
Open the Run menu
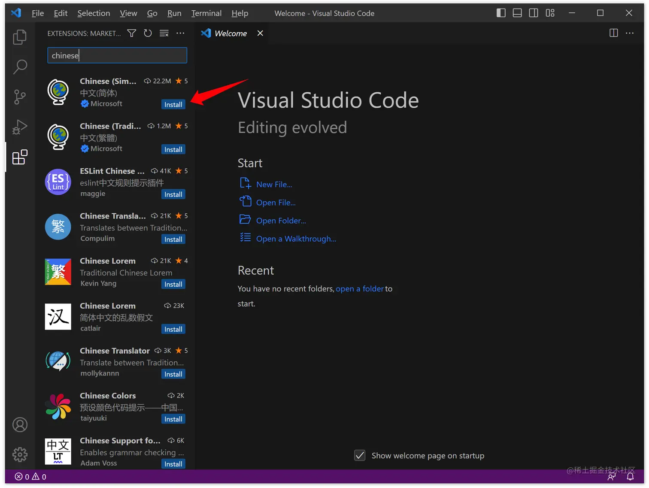coord(174,13)
